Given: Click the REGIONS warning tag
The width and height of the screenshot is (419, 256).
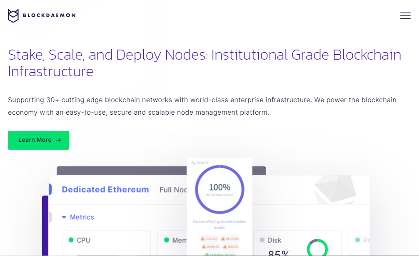Looking at the screenshot, I should (230, 238).
